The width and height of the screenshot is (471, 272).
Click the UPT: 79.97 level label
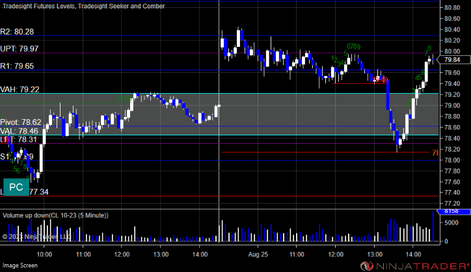[20, 49]
